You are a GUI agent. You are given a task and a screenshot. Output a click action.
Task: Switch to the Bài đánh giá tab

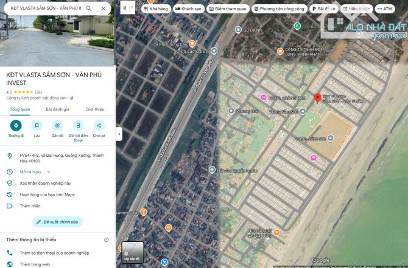57,109
